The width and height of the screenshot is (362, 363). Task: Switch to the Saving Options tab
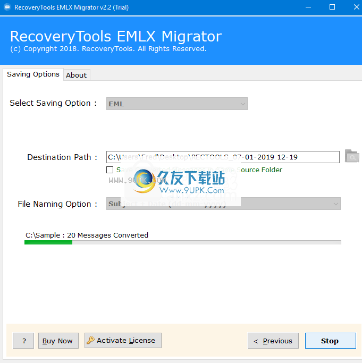point(33,74)
